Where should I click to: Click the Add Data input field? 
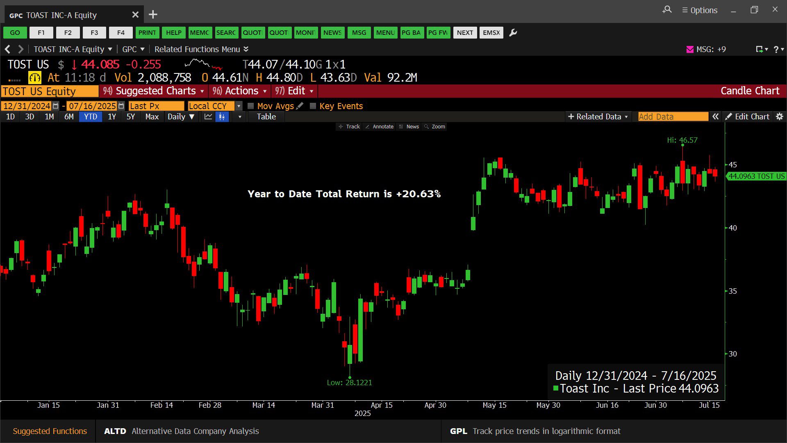click(x=673, y=117)
